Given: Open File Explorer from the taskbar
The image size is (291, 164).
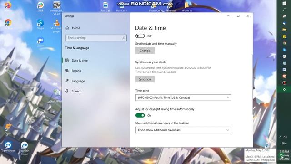Looking at the screenshot, I should [x=284, y=30].
